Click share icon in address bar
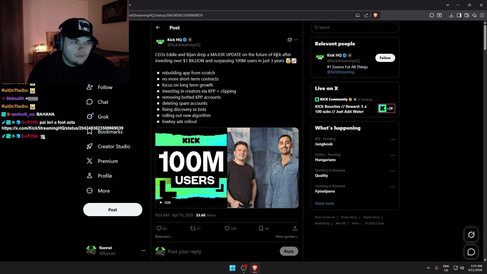The width and height of the screenshot is (487, 274). [x=366, y=15]
